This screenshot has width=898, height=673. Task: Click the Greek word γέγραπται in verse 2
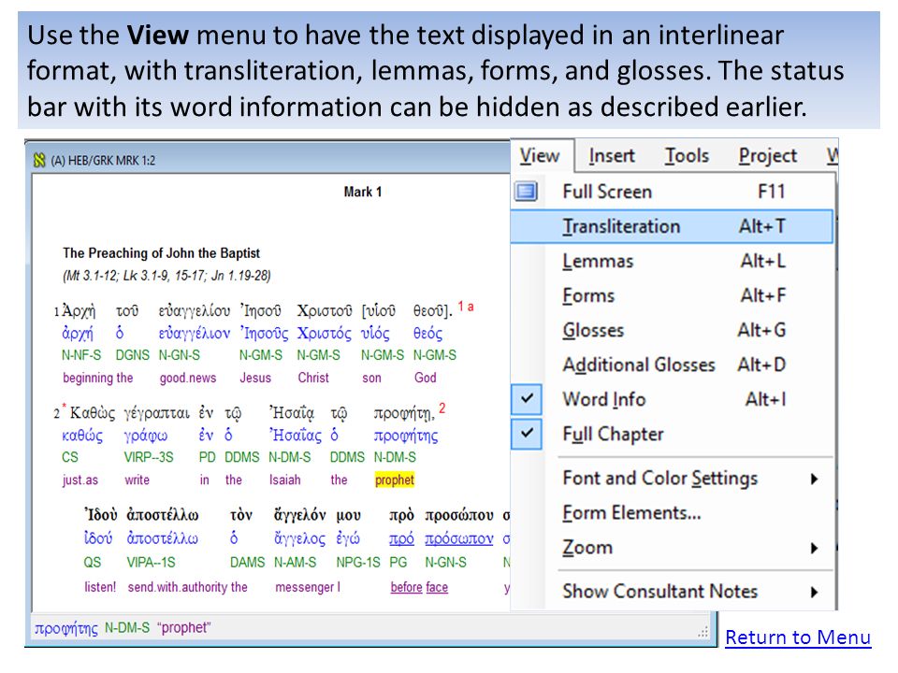[156, 413]
